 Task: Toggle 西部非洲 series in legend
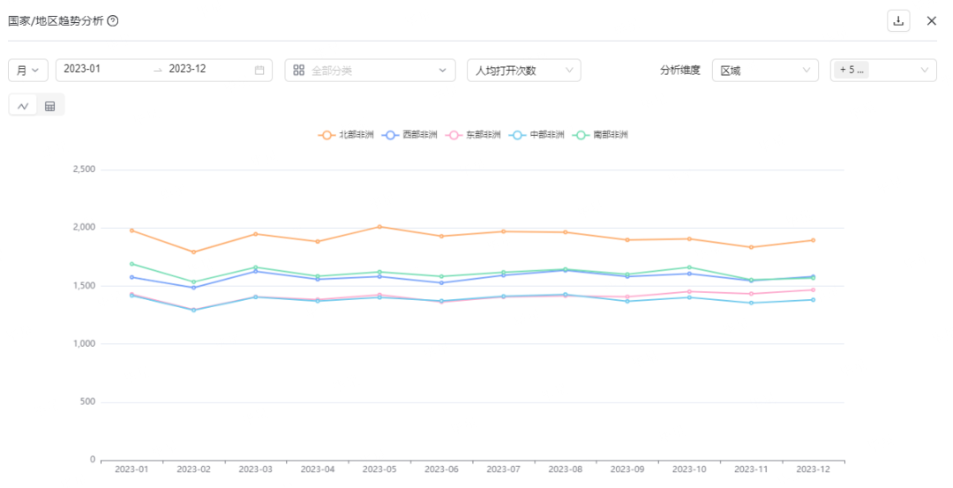pyautogui.click(x=409, y=135)
